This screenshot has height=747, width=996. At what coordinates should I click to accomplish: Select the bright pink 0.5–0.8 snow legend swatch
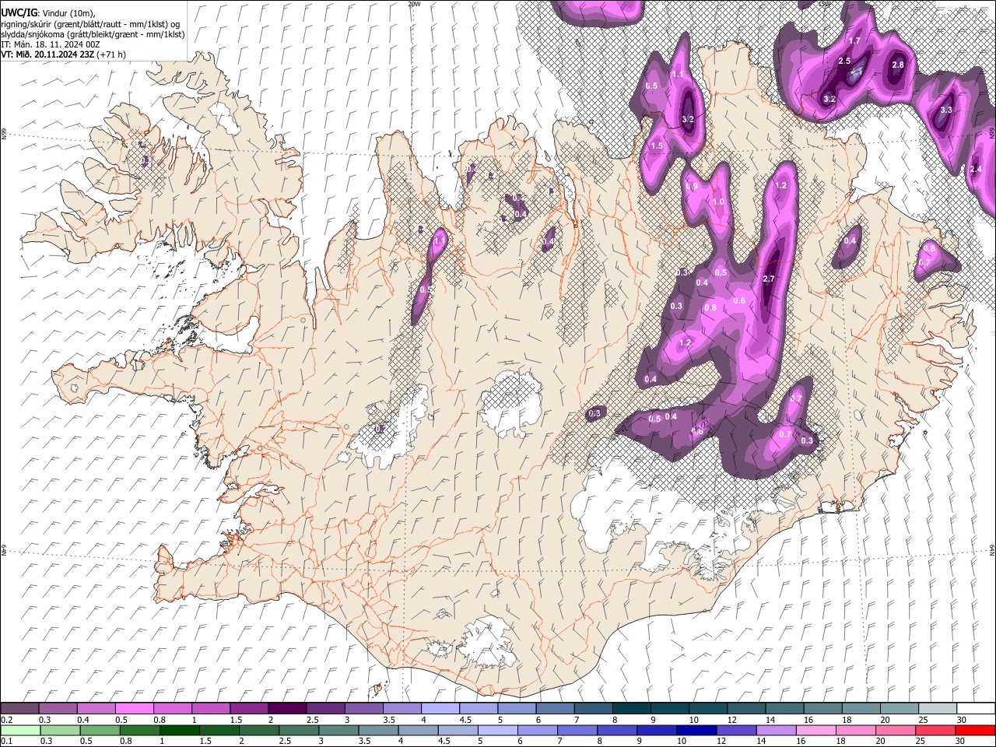tap(134, 709)
